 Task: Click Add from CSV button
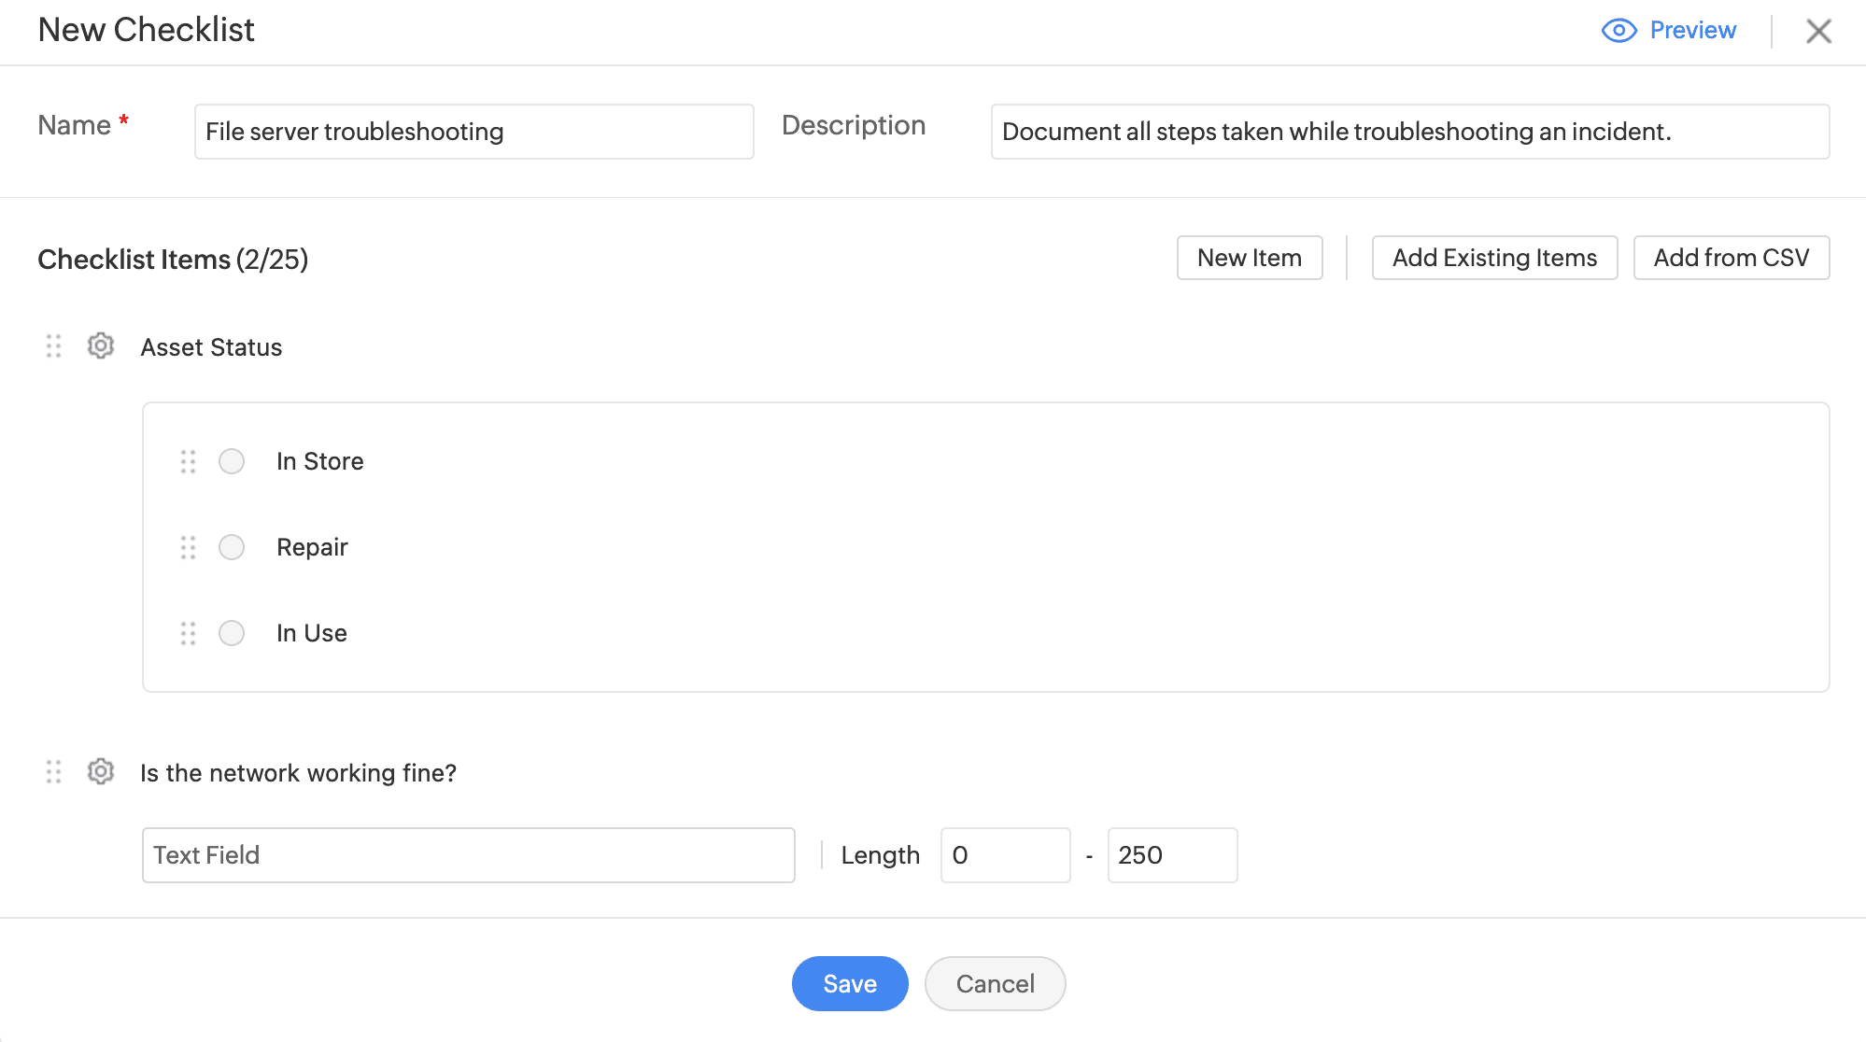click(x=1731, y=258)
